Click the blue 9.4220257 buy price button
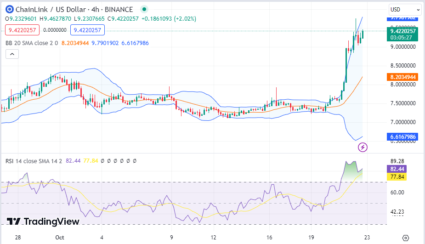This screenshot has width=425, height=244. tap(87, 30)
